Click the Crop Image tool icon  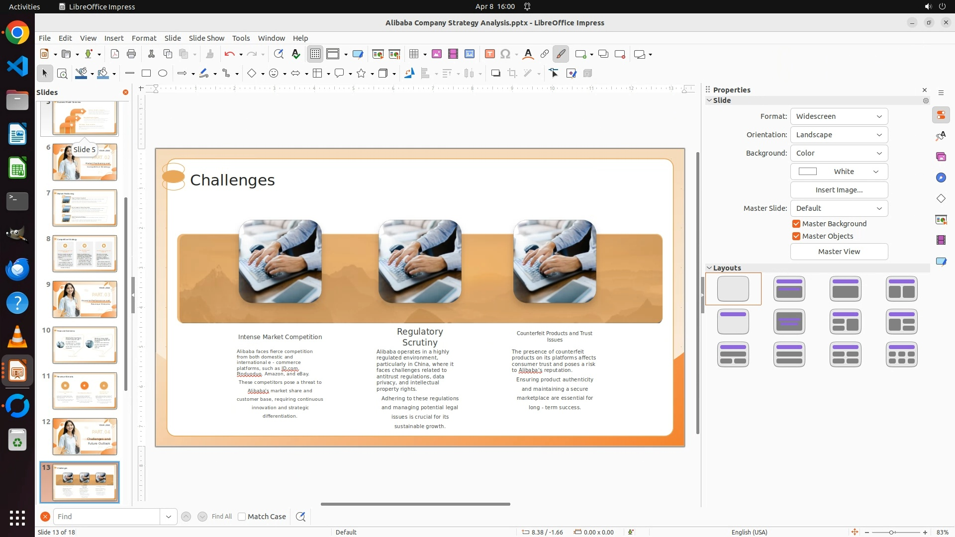coord(512,74)
